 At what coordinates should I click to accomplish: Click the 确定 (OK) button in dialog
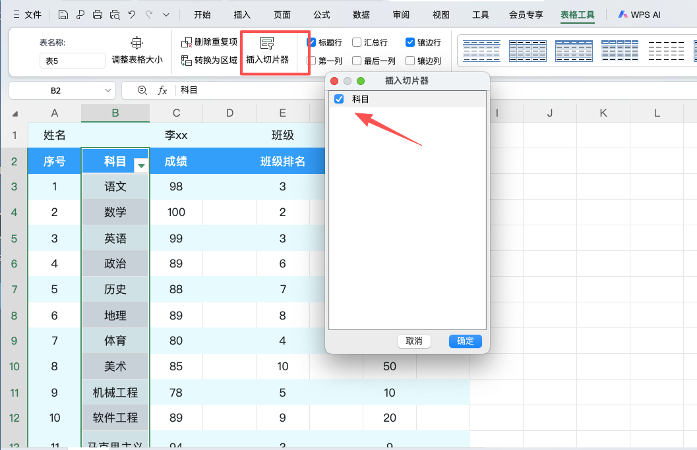click(x=465, y=341)
